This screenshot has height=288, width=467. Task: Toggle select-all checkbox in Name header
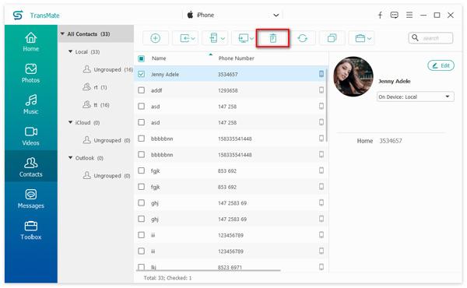(141, 58)
